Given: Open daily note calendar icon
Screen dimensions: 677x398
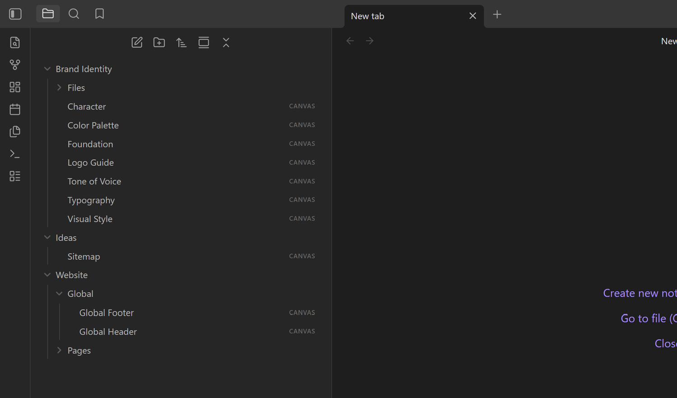Looking at the screenshot, I should tap(15, 109).
